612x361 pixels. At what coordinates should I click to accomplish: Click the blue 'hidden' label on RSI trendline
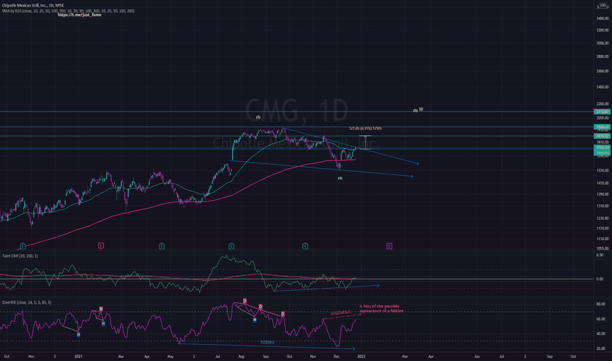coord(267,343)
